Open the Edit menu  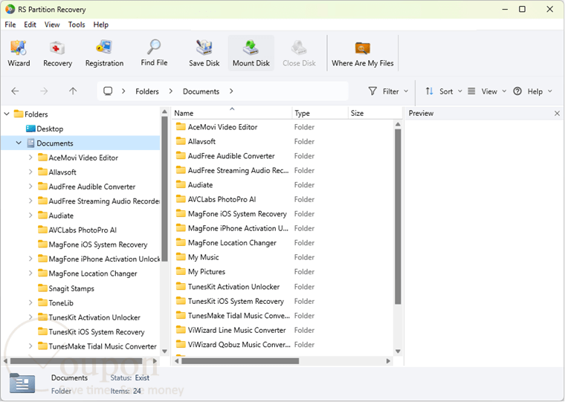pyautogui.click(x=30, y=25)
